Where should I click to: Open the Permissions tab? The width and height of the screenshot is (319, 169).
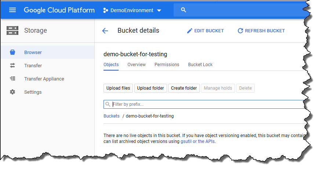pyautogui.click(x=167, y=65)
